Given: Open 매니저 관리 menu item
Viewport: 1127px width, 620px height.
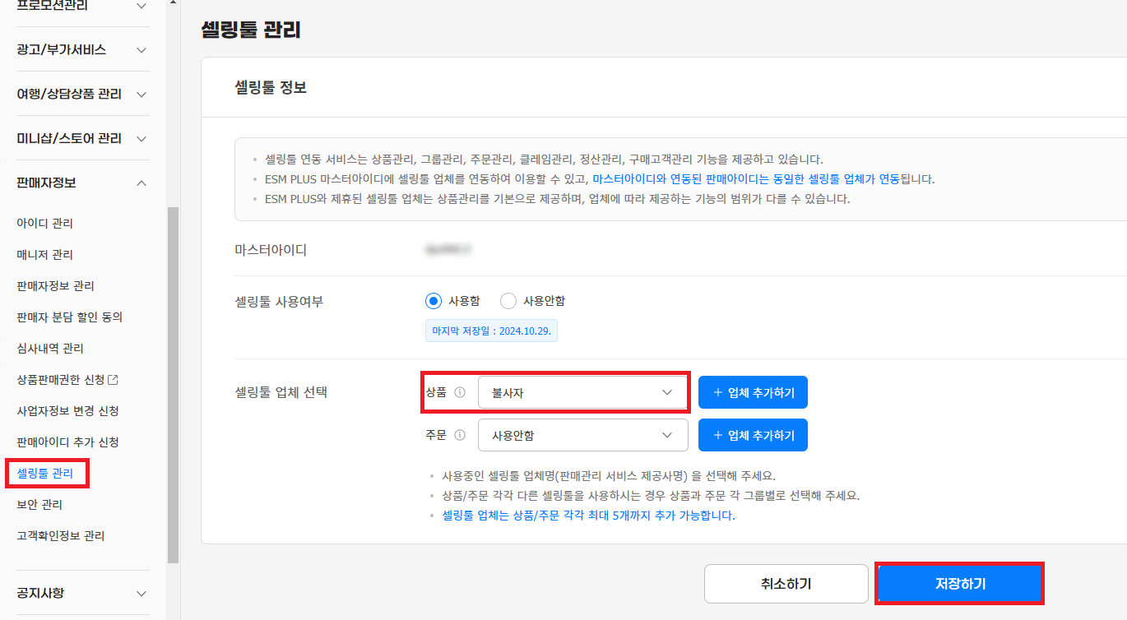Looking at the screenshot, I should [x=45, y=255].
